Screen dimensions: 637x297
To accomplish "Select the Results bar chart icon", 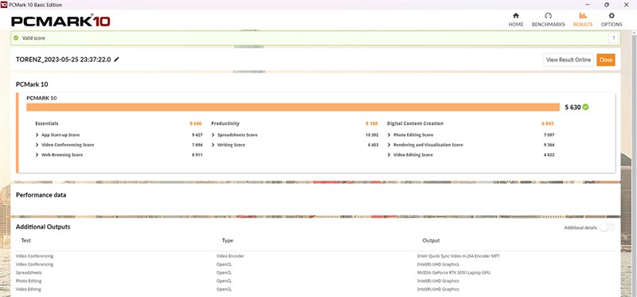I will pyautogui.click(x=583, y=16).
